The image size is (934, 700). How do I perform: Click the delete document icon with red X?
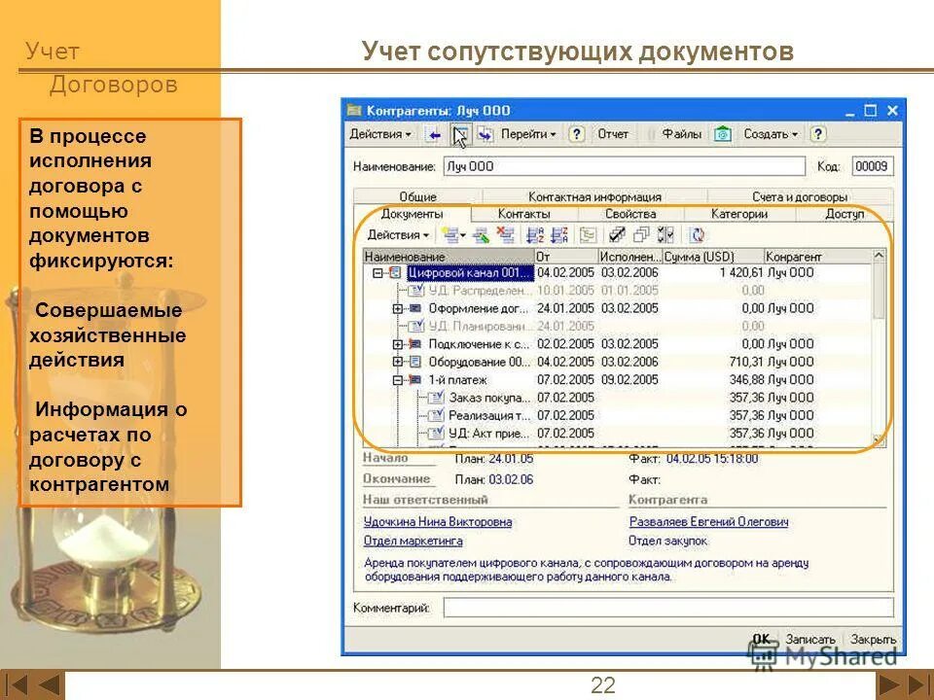pyautogui.click(x=506, y=234)
